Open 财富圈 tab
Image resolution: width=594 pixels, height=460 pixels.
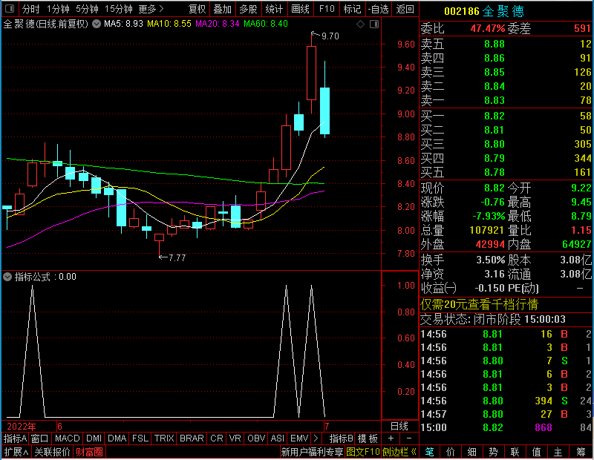[x=89, y=452]
